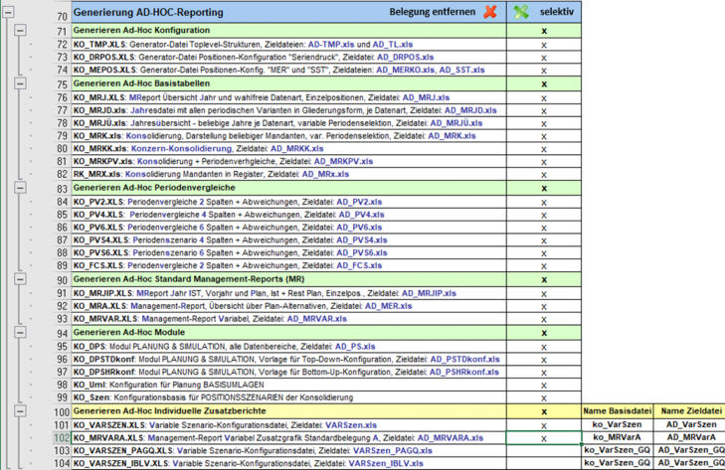Collapse the Ad-Hoc Konfiguration outline group
Image resolution: width=725 pixels, height=470 pixels.
(x=19, y=32)
